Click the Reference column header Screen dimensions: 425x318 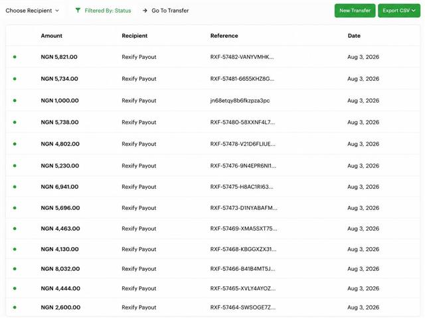(224, 36)
